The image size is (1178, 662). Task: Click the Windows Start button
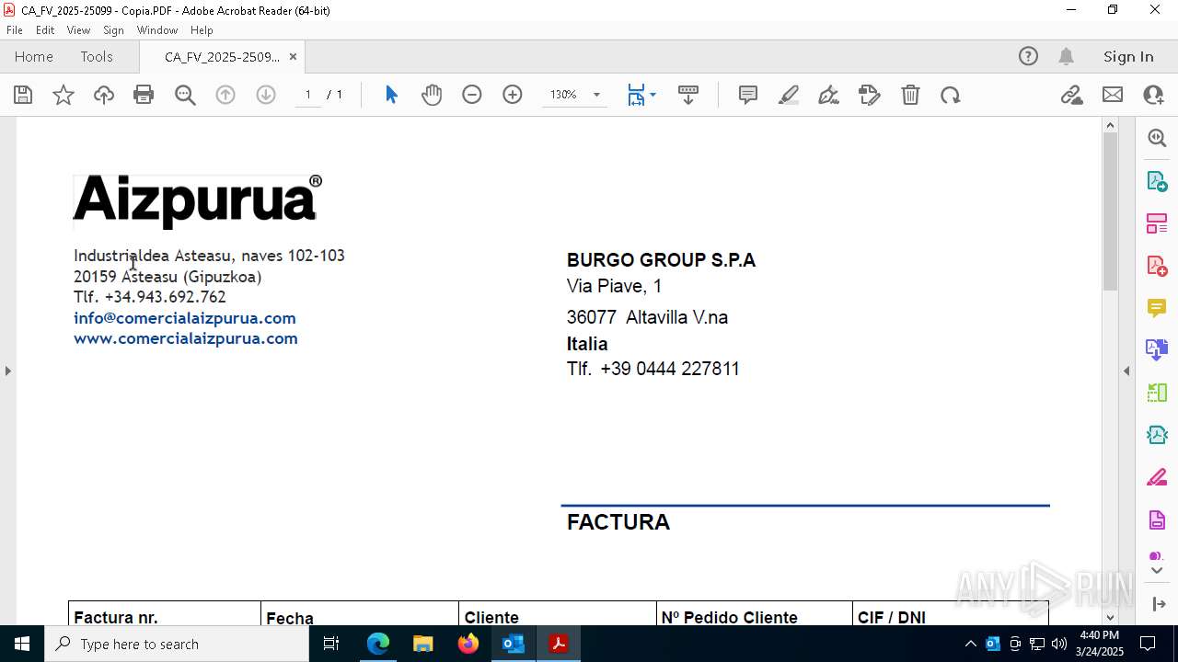[22, 644]
